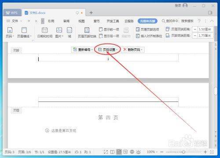Click the 第四页 heading text
The image size is (220, 158).
(108, 118)
